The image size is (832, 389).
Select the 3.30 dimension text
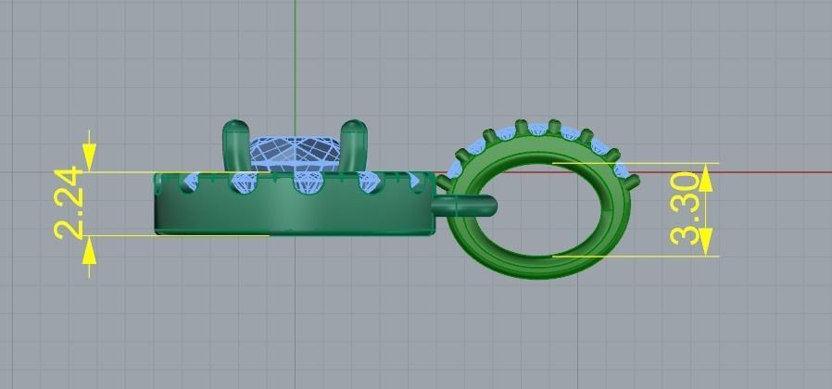tap(685, 208)
